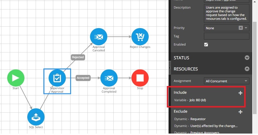Screen dimensions: 258x135
Task: Add a resource with Include plus icon
Action: pos(240,93)
